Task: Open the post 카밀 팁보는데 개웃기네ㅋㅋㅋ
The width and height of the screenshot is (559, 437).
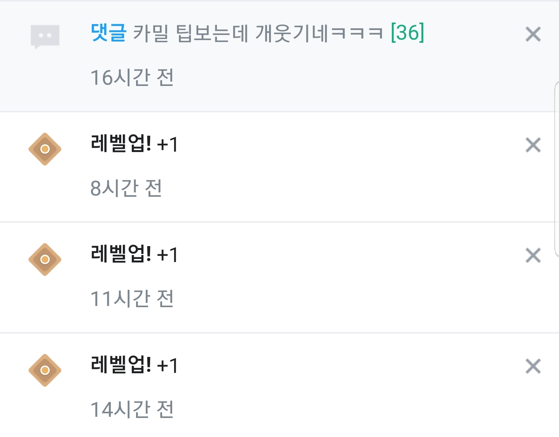Action: [258, 33]
